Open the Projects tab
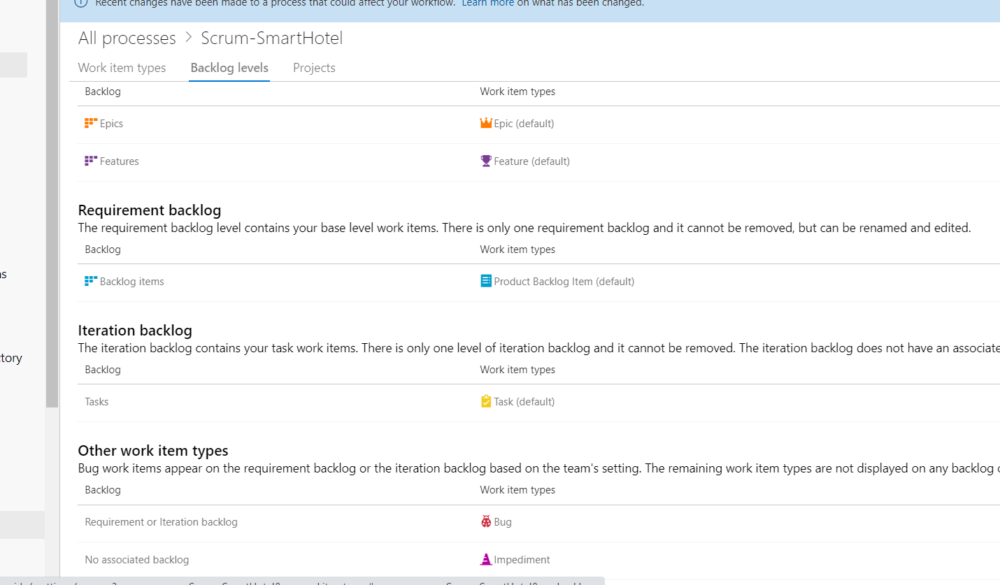 (314, 68)
